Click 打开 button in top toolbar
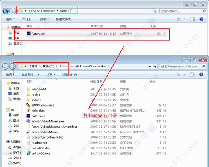This screenshot has width=209, height=167. (28, 19)
